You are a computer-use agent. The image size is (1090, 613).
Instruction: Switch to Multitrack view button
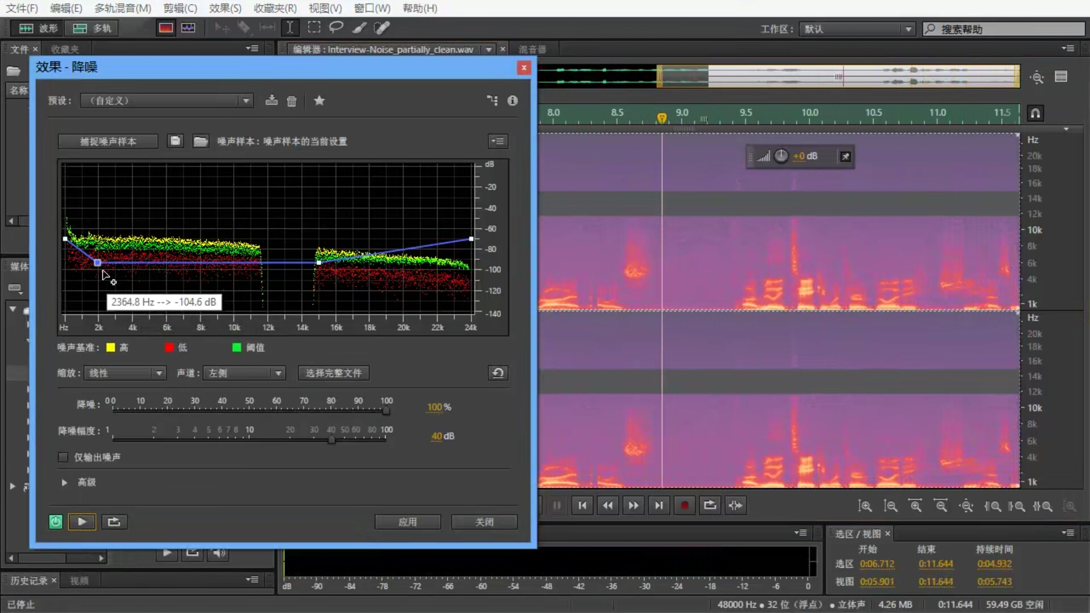92,28
